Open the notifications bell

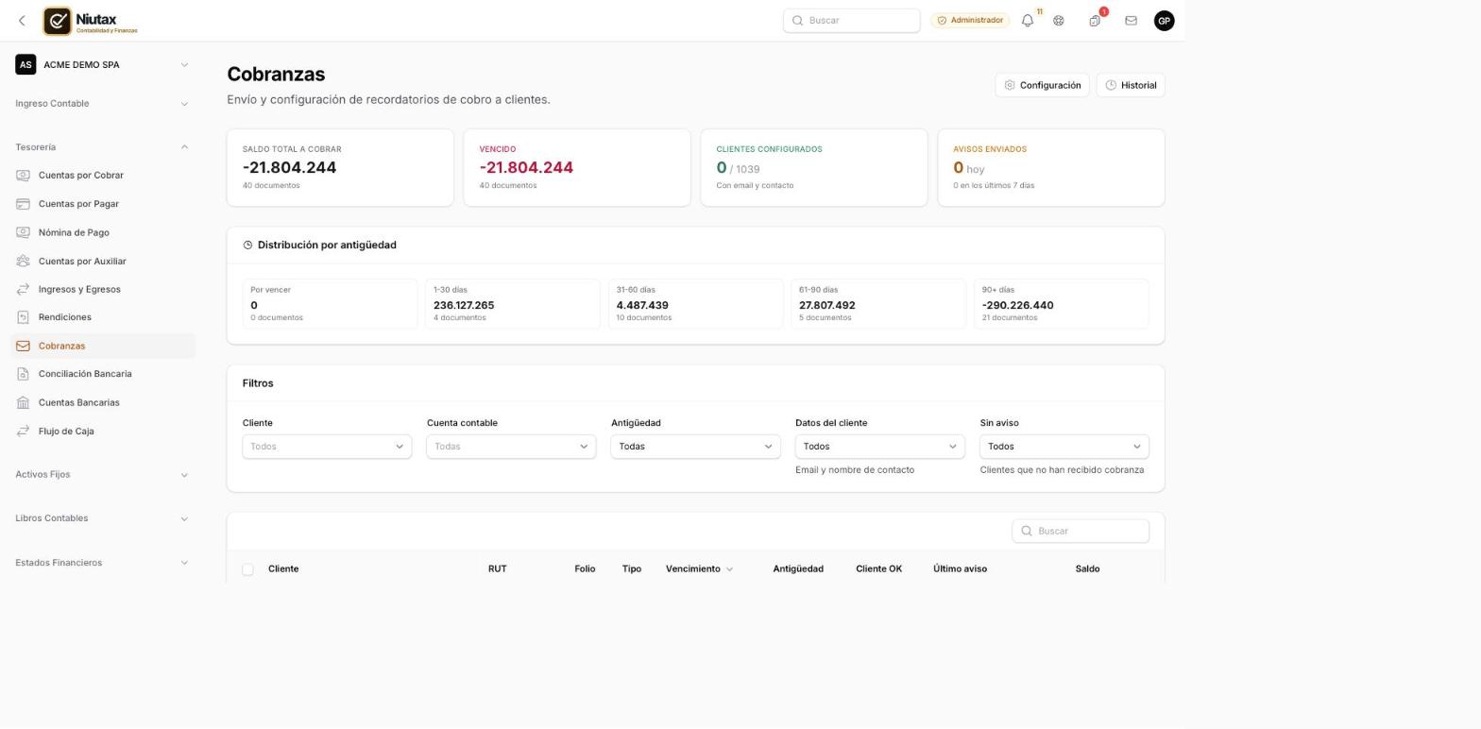[1028, 21]
